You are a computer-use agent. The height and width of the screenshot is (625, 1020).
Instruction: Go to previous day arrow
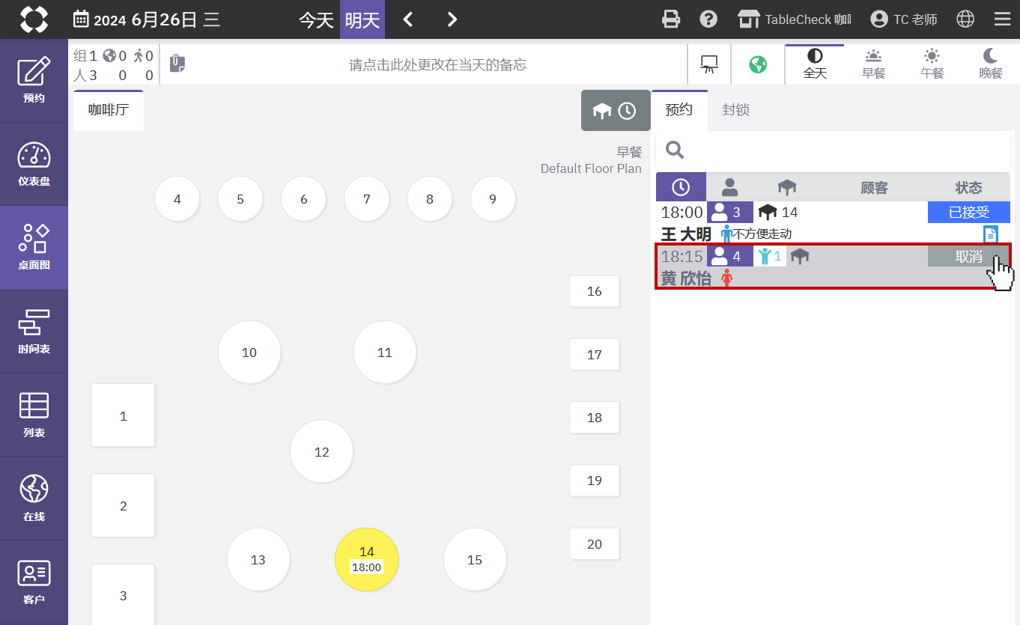pos(408,19)
